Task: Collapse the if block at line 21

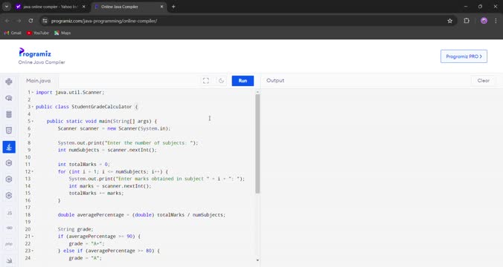Action: [33, 237]
